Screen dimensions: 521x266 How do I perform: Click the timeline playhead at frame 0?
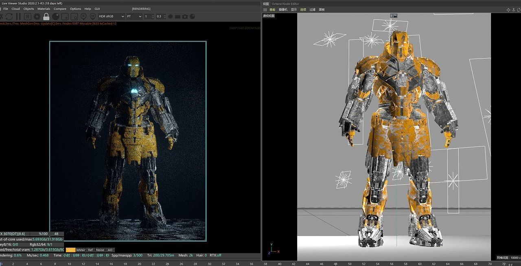pyautogui.click(x=2, y=264)
